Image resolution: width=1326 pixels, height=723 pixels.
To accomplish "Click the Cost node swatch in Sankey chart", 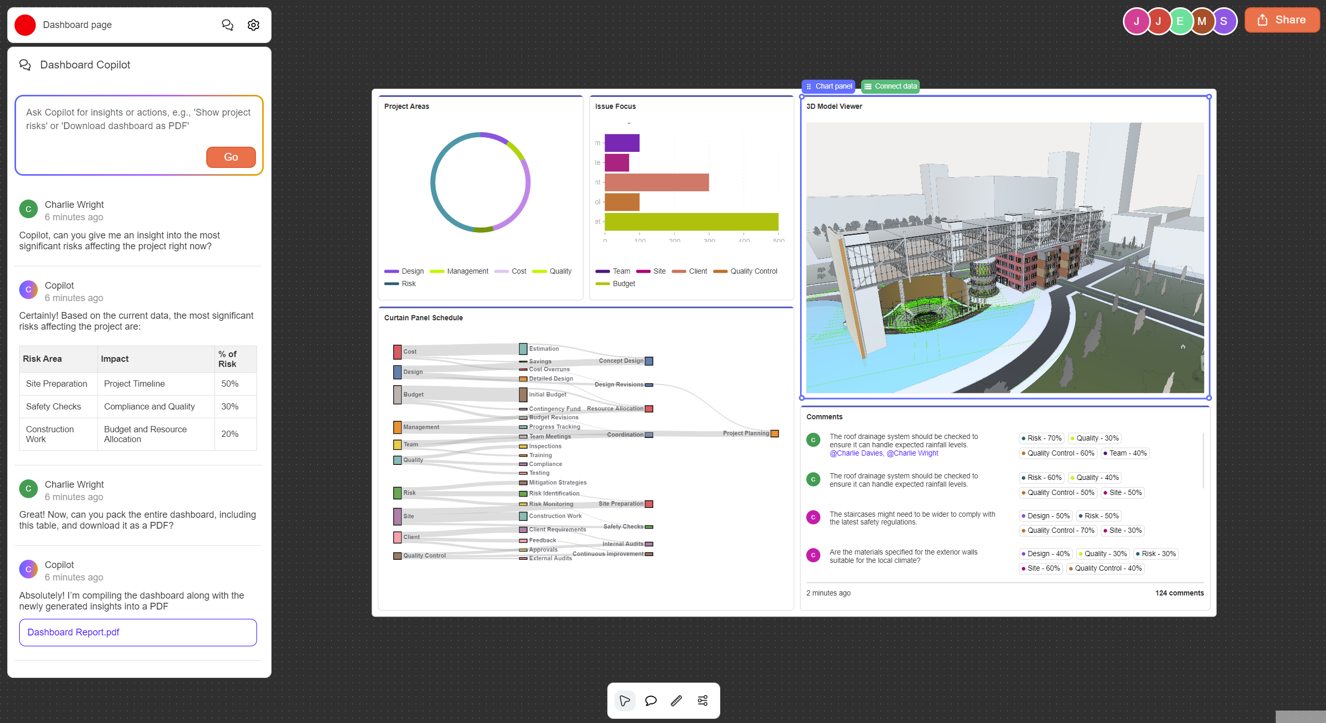I will (x=397, y=352).
